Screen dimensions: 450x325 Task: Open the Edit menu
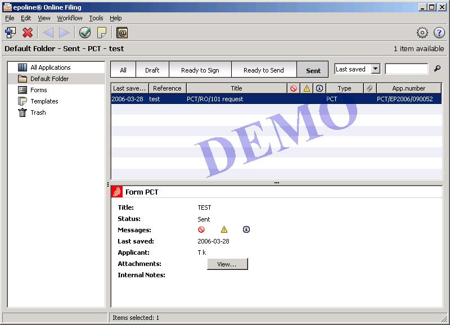point(26,18)
